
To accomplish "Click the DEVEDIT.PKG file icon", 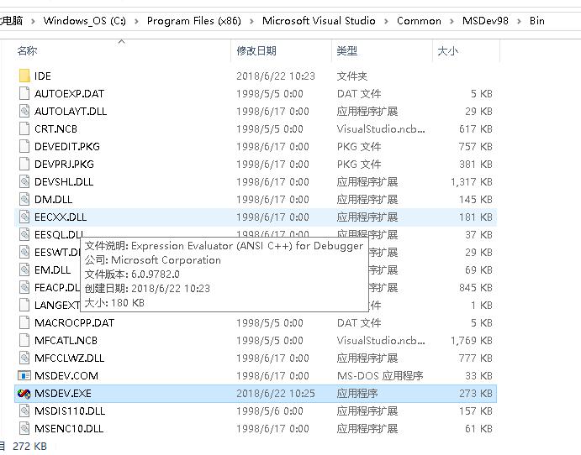I will tap(24, 146).
